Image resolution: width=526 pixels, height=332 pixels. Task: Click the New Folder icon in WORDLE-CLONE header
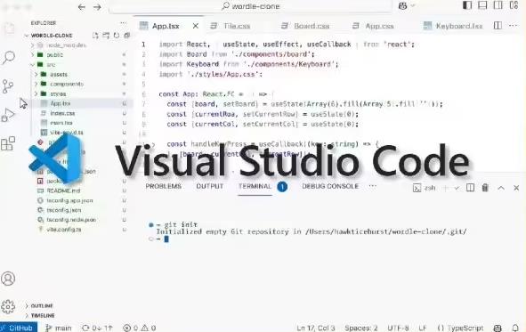(106, 36)
